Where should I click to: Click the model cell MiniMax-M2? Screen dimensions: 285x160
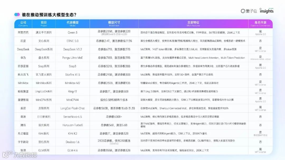73,83
